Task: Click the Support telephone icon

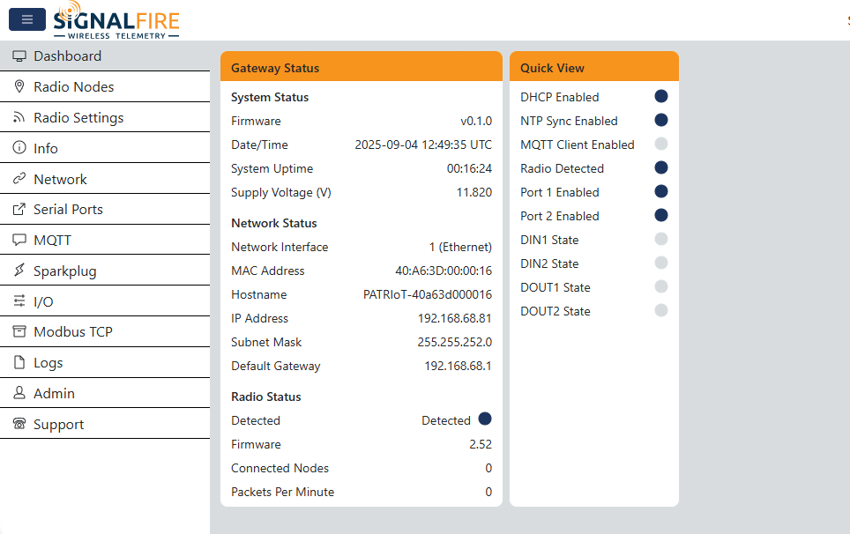Action: coord(19,424)
